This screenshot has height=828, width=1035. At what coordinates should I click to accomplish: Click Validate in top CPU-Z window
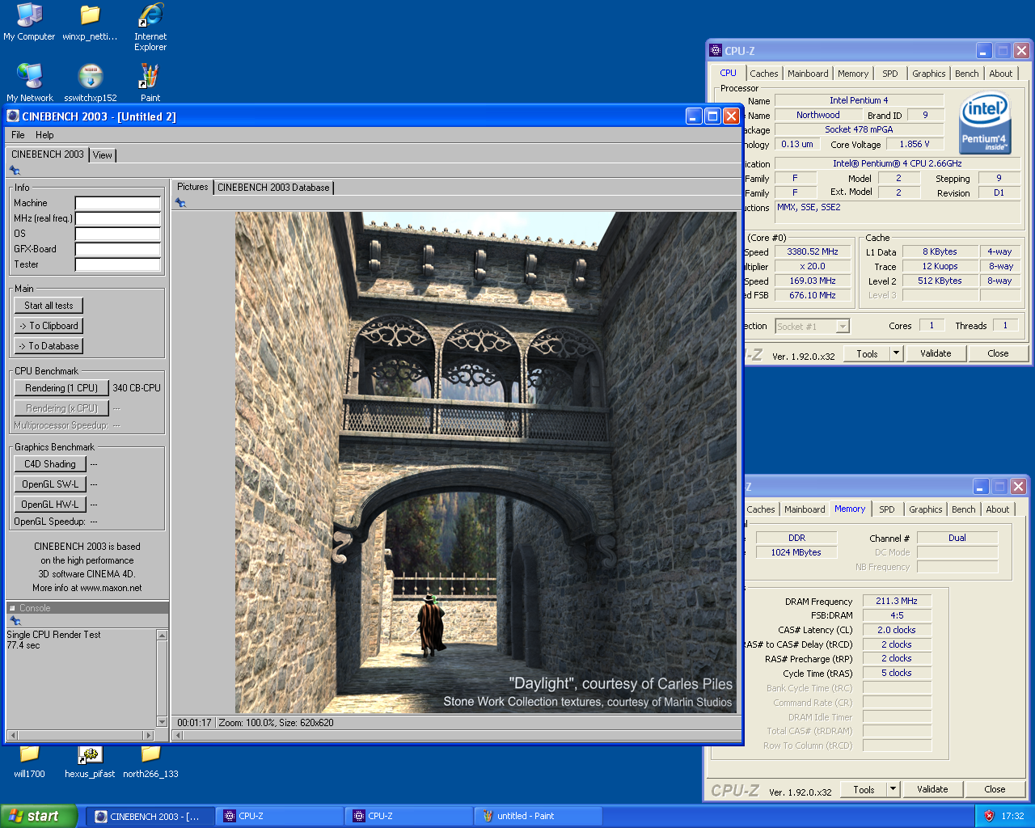click(936, 353)
